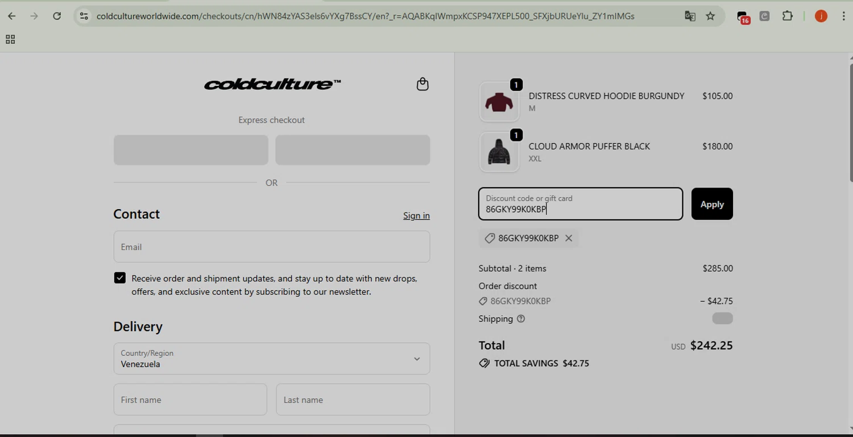Viewport: 853px width, 437px height.
Task: Go forward in browser history
Action: pos(34,16)
